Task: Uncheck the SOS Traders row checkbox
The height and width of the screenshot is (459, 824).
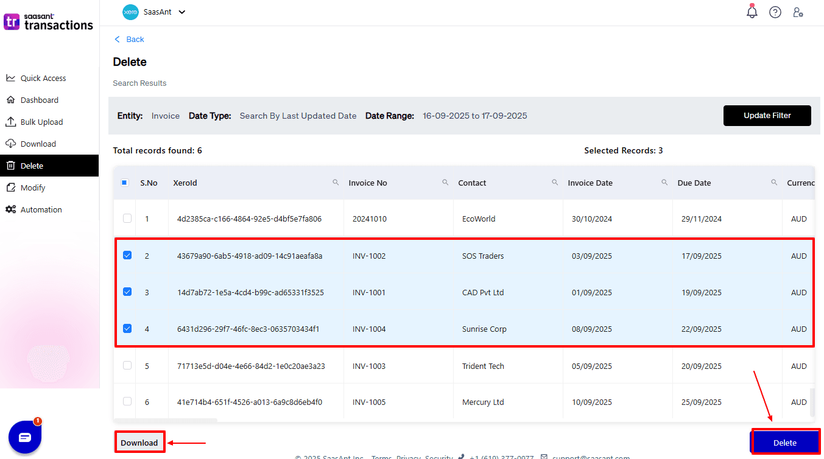Action: tap(127, 256)
